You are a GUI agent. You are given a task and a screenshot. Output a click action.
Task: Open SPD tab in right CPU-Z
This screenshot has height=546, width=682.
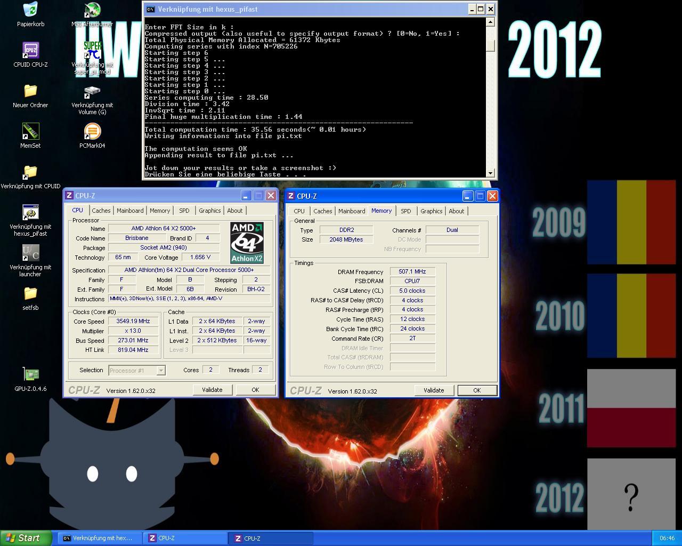pyautogui.click(x=406, y=211)
